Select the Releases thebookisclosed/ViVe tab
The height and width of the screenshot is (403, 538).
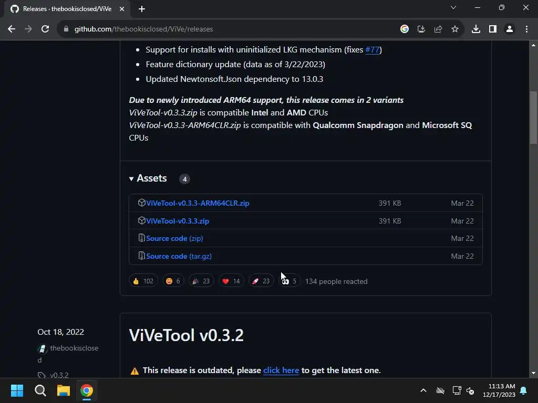tap(67, 9)
